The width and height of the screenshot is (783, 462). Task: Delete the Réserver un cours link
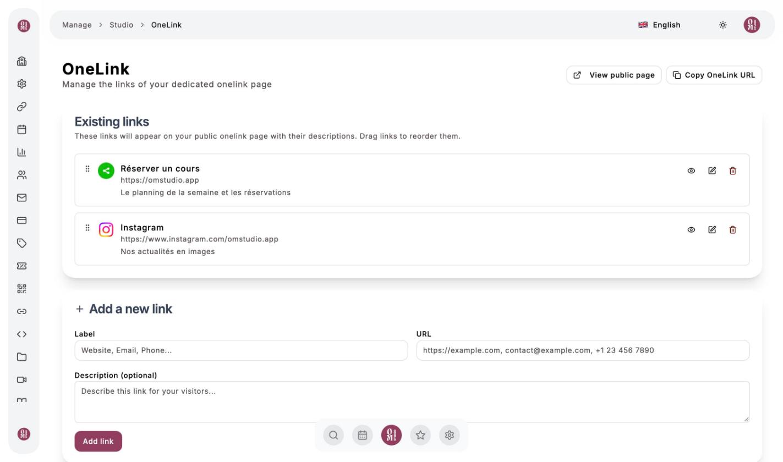pyautogui.click(x=733, y=170)
